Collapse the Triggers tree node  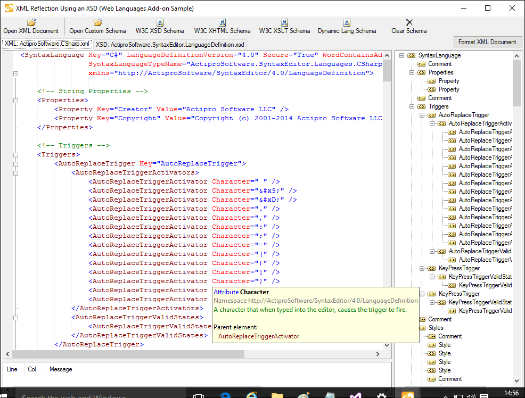pyautogui.click(x=412, y=107)
